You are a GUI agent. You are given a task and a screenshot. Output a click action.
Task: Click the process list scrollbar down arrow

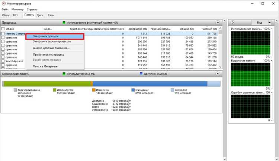pos(221,67)
